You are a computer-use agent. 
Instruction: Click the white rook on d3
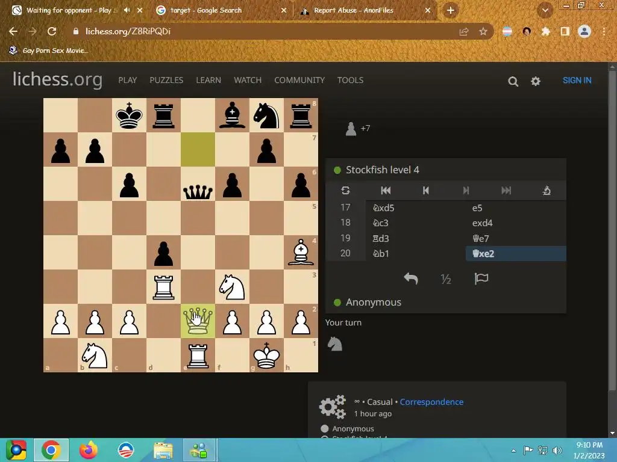[x=163, y=287]
